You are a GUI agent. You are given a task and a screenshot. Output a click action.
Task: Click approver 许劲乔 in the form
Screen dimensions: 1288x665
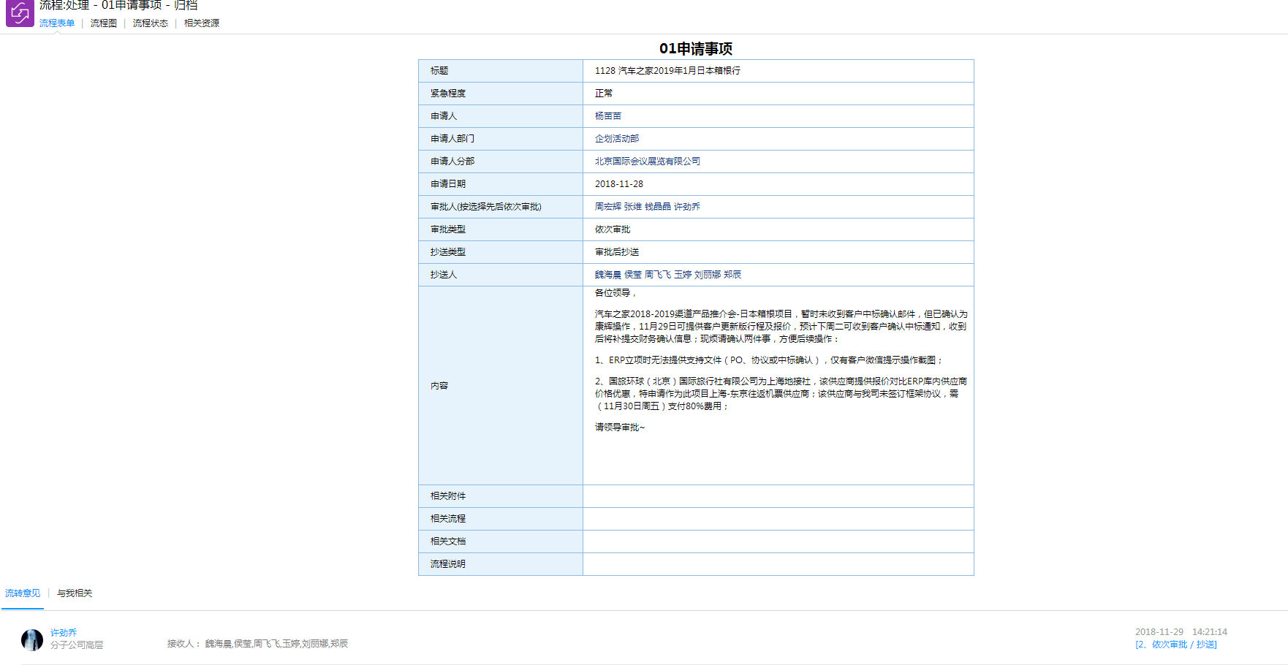coord(686,207)
